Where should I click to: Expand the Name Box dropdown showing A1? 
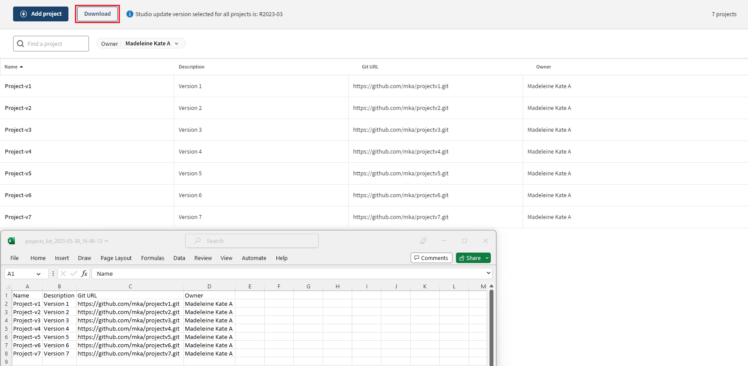click(x=38, y=274)
